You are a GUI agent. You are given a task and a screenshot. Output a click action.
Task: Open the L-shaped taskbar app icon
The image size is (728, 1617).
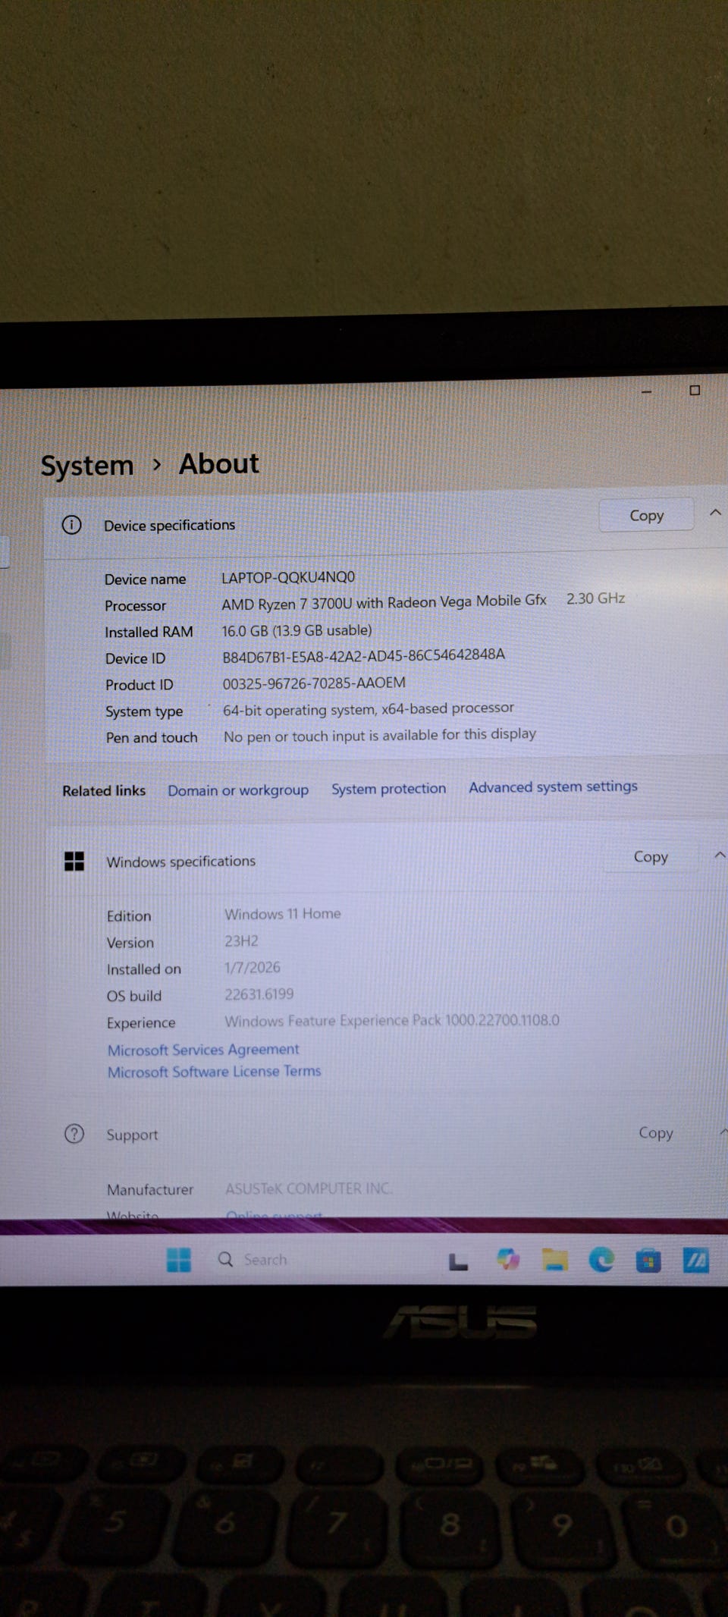click(x=458, y=1261)
